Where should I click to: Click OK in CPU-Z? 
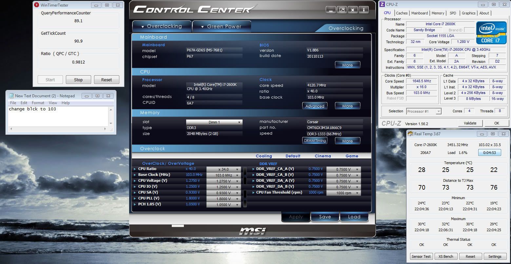pos(497,123)
